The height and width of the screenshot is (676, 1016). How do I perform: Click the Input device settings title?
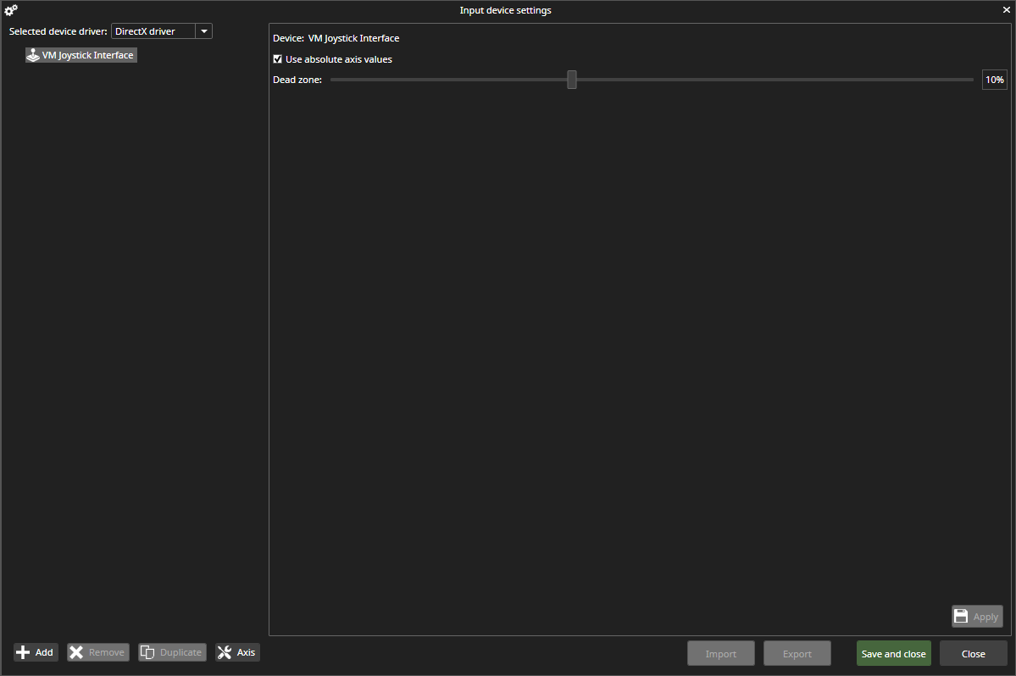(x=505, y=10)
